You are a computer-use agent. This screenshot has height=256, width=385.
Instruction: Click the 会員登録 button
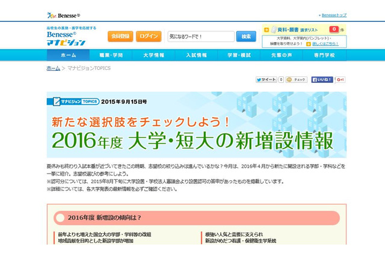pos(120,36)
